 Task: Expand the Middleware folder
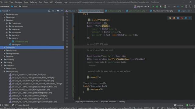coord(7,32)
